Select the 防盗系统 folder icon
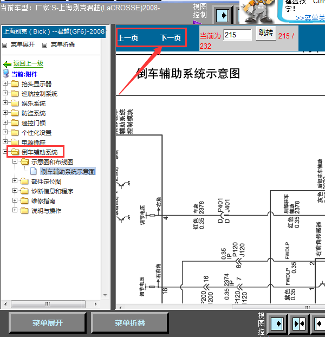325x337 pixels. (x=15, y=113)
